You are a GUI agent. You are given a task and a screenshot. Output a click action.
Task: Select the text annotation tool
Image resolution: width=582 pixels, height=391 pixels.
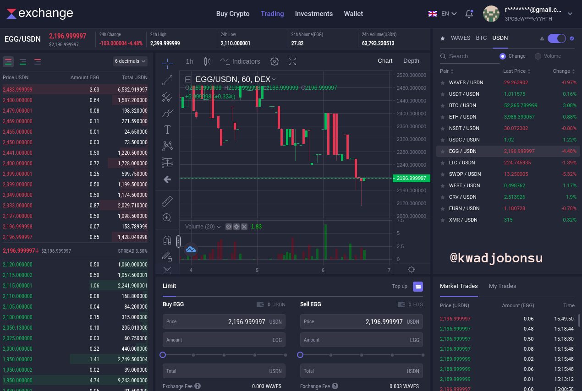tap(167, 130)
